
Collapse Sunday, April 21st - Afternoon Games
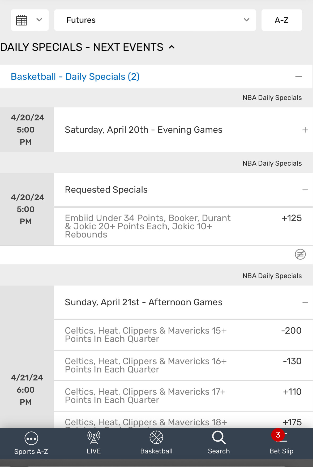tap(305, 302)
